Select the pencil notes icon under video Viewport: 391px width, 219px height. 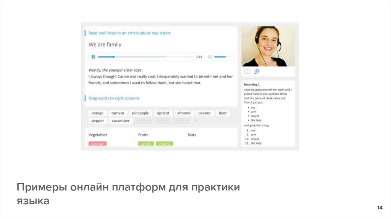point(257,71)
